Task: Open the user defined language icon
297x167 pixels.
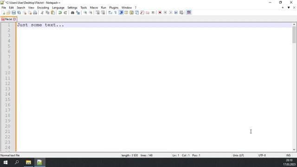Action: tap(126, 13)
